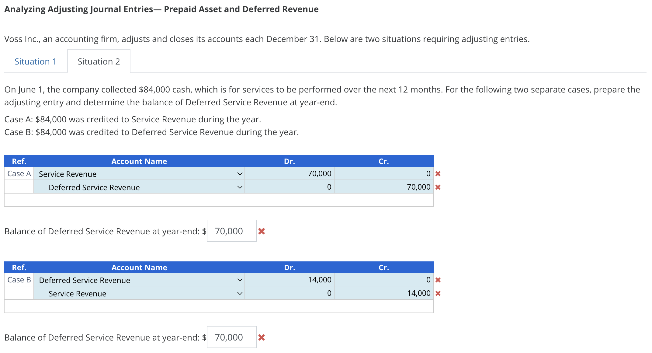Click the 0 Cr. cell on Service Revenue in Case A
Image resolution: width=652 pixels, height=353 pixels.
pyautogui.click(x=384, y=173)
